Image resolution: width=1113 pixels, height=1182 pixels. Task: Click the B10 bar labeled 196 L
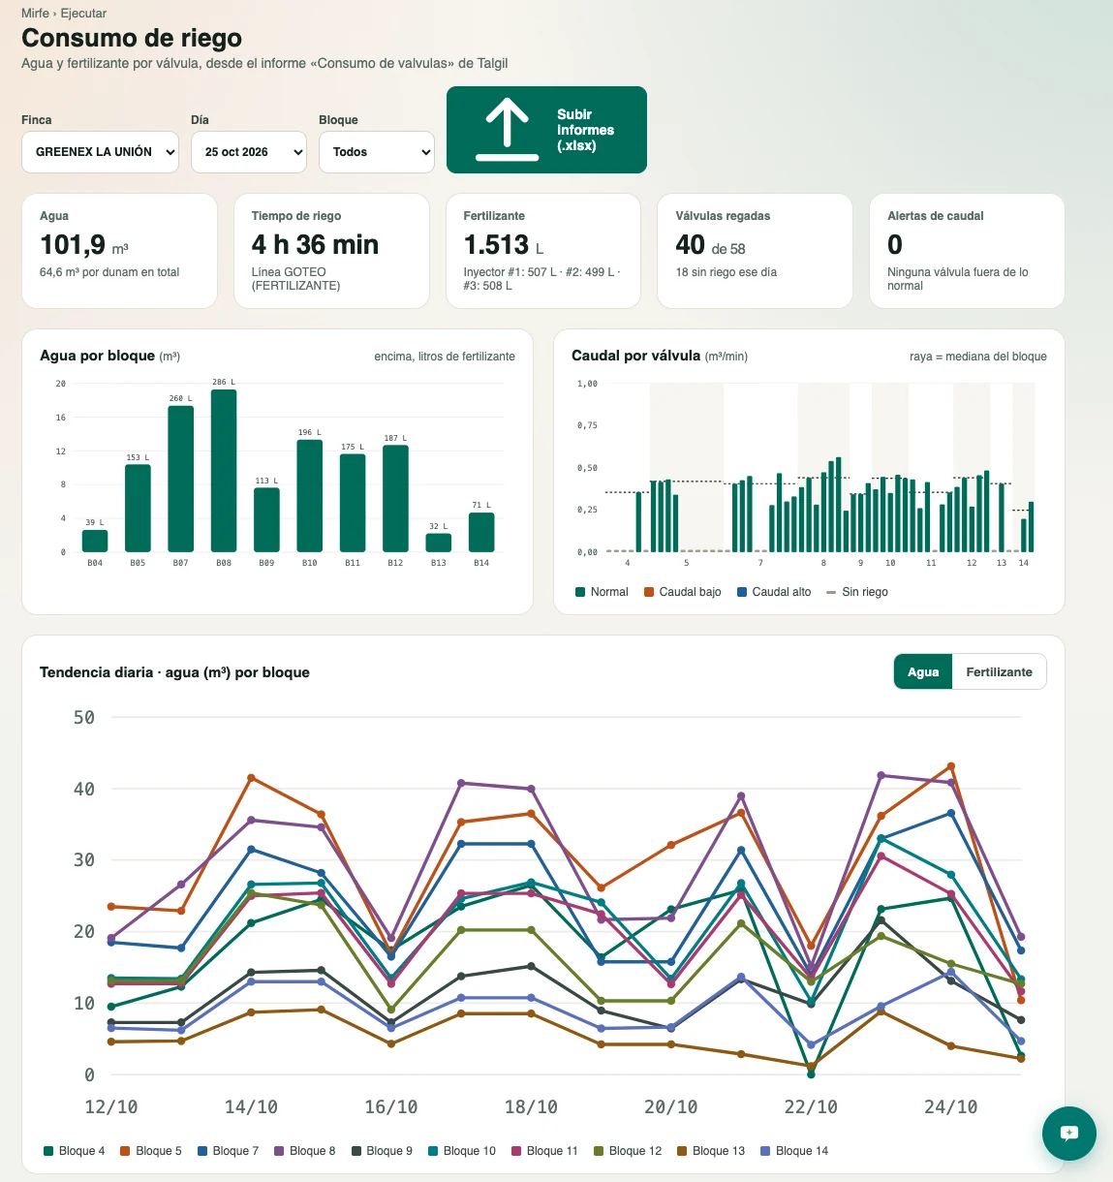[x=310, y=496]
